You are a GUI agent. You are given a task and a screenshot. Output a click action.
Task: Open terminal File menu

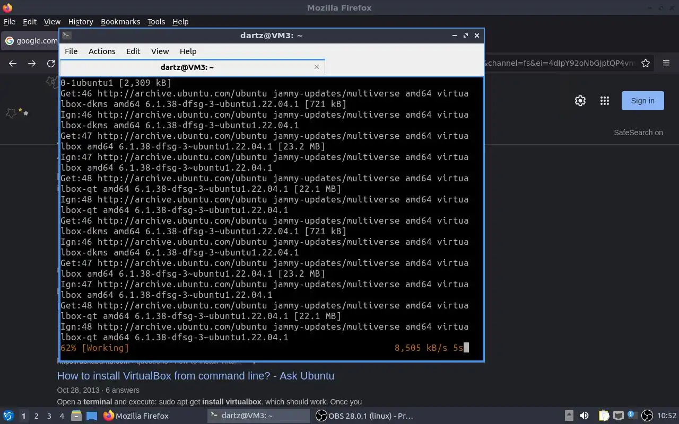(71, 51)
